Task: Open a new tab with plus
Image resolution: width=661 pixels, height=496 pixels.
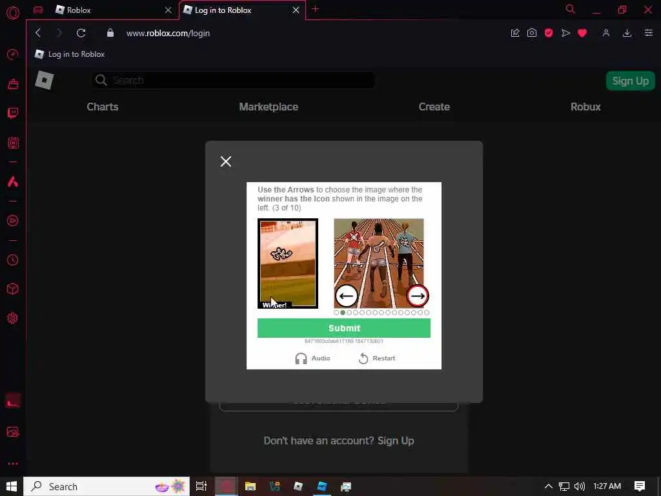Action: pos(315,9)
